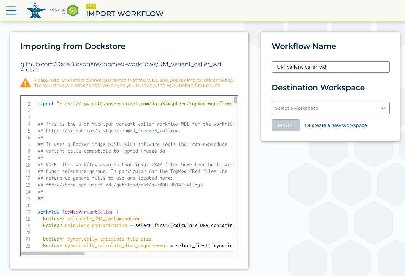Click the IMPORT button
The image size is (405, 276).
(x=285, y=125)
